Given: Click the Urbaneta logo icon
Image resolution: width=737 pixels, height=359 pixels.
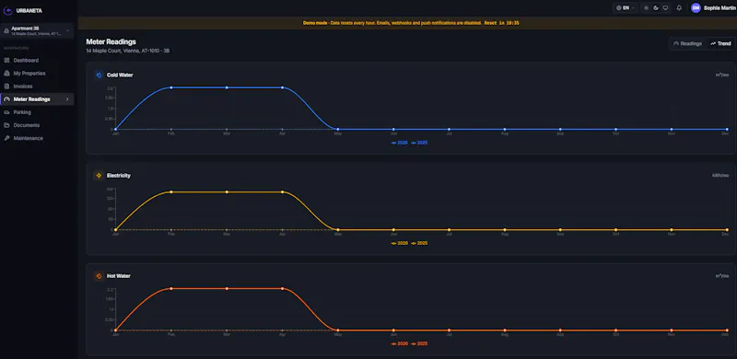Looking at the screenshot, I should point(7,10).
